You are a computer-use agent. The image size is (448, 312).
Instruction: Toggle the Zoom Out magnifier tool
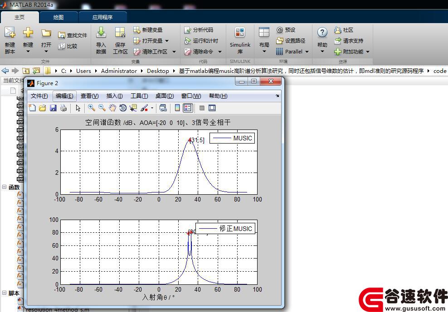pyautogui.click(x=102, y=108)
